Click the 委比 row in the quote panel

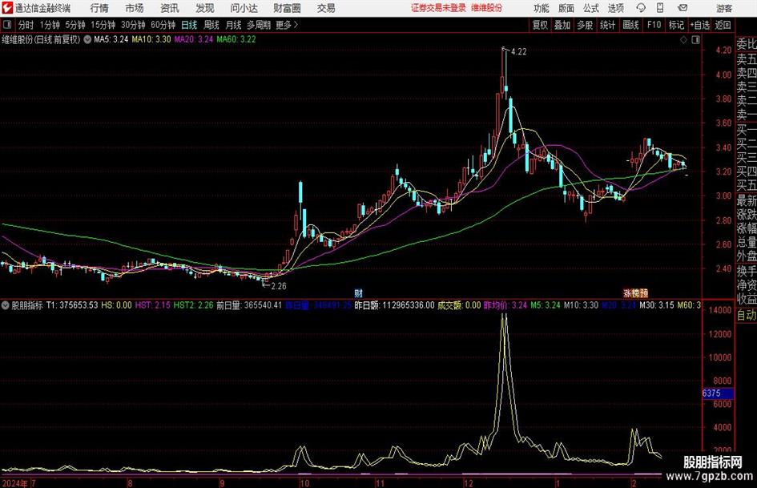(747, 44)
